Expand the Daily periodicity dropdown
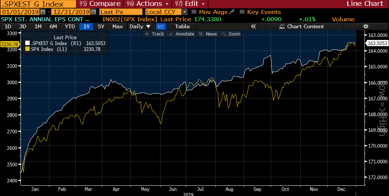 pos(140,26)
